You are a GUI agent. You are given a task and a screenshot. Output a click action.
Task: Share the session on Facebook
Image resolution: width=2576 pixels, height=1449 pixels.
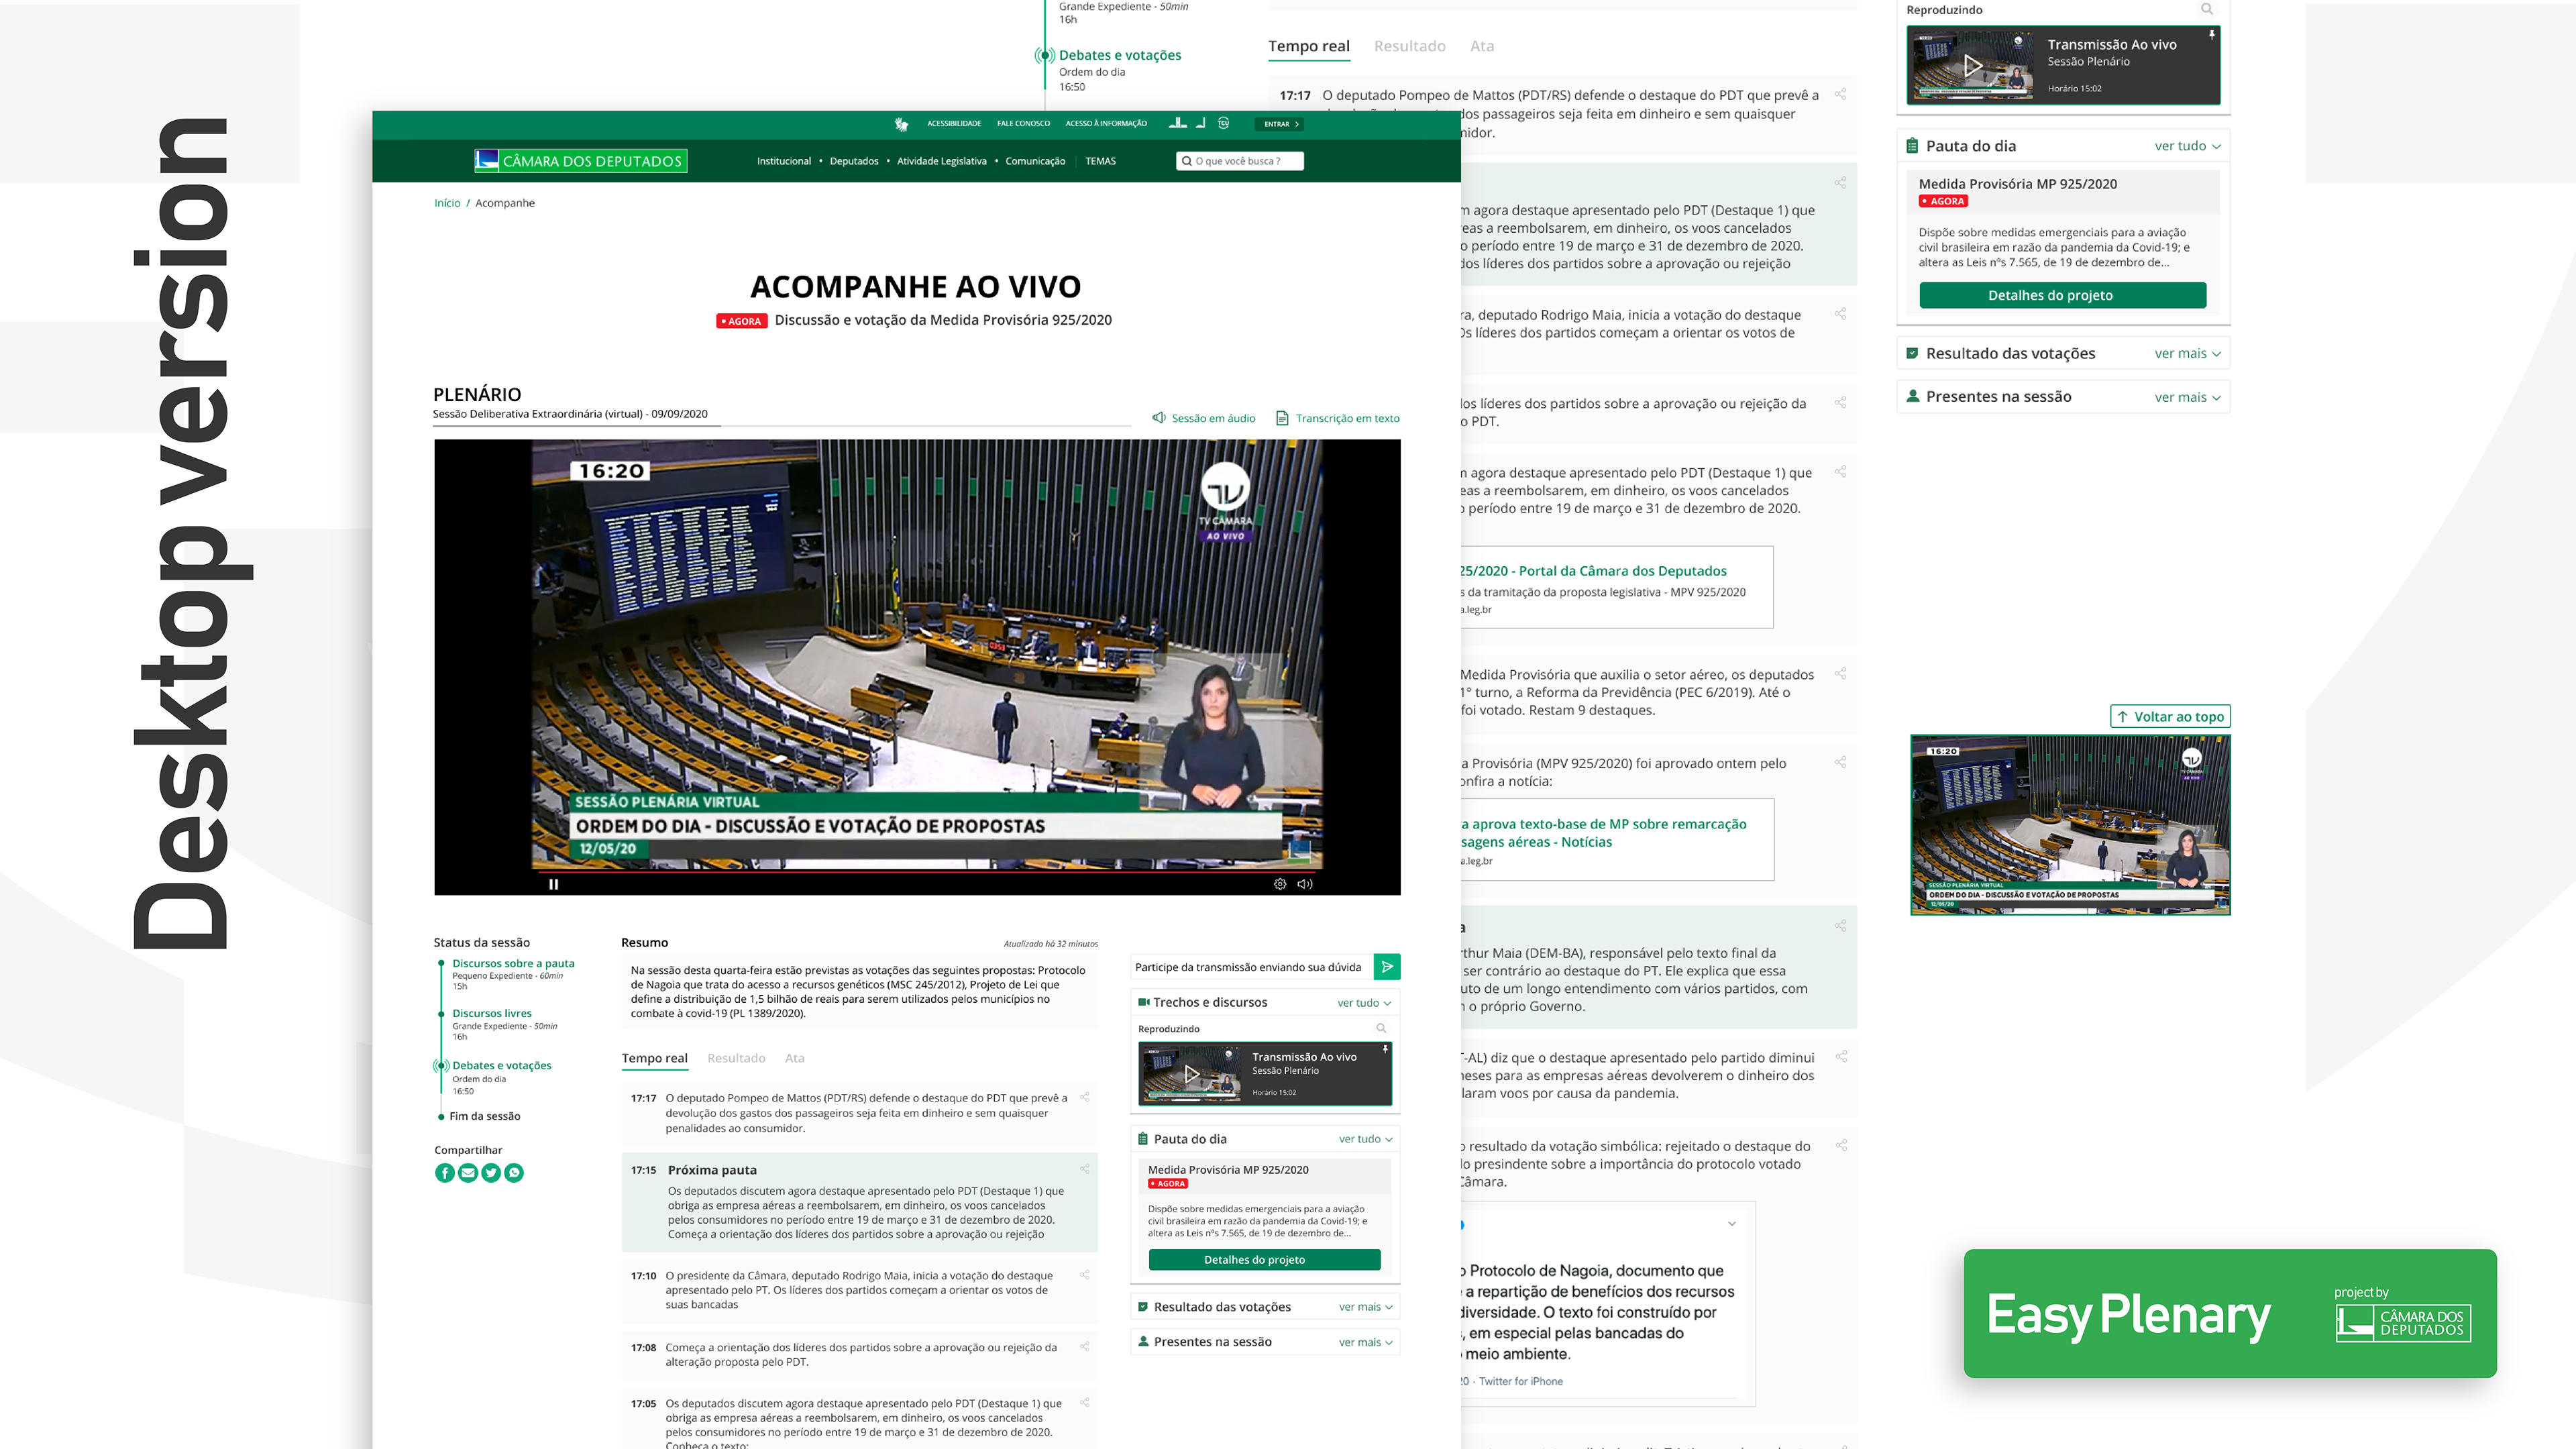[x=445, y=1173]
